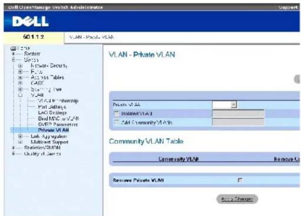Open LAG Settings under VLAN
301x216 pixels.
pos(52,113)
